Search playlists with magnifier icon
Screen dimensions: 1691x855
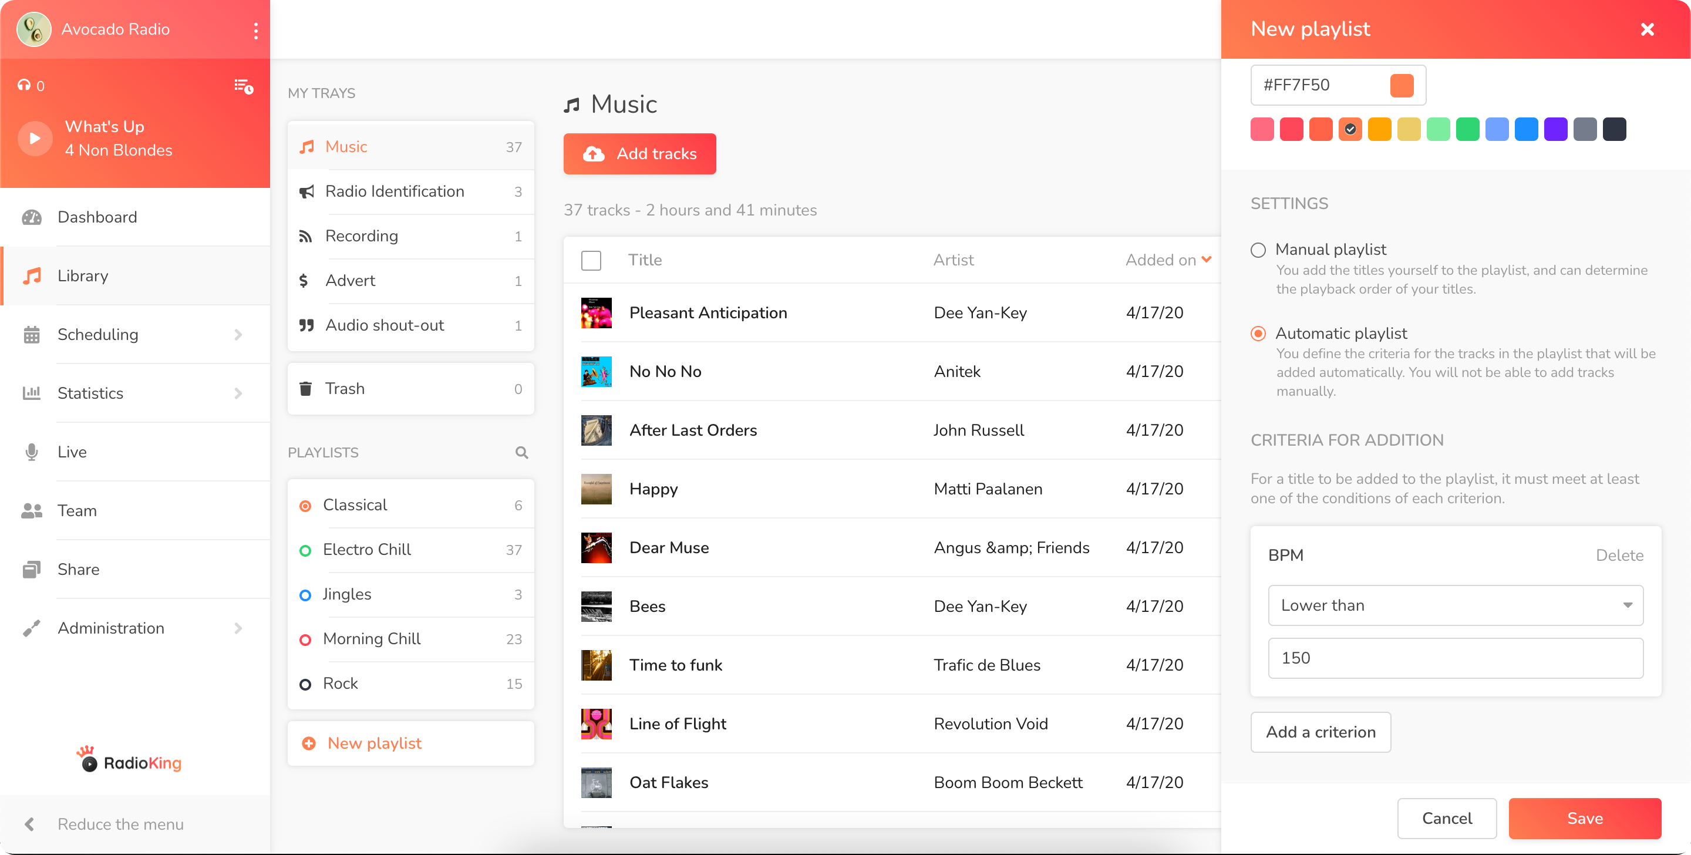coord(522,452)
